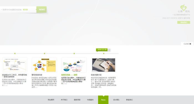Click excerpt text under '信息沟通手段' article
The width and height of the screenshot is (194, 104).
click(104, 82)
